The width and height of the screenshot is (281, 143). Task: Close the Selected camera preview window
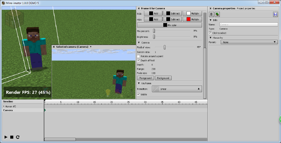54,47
